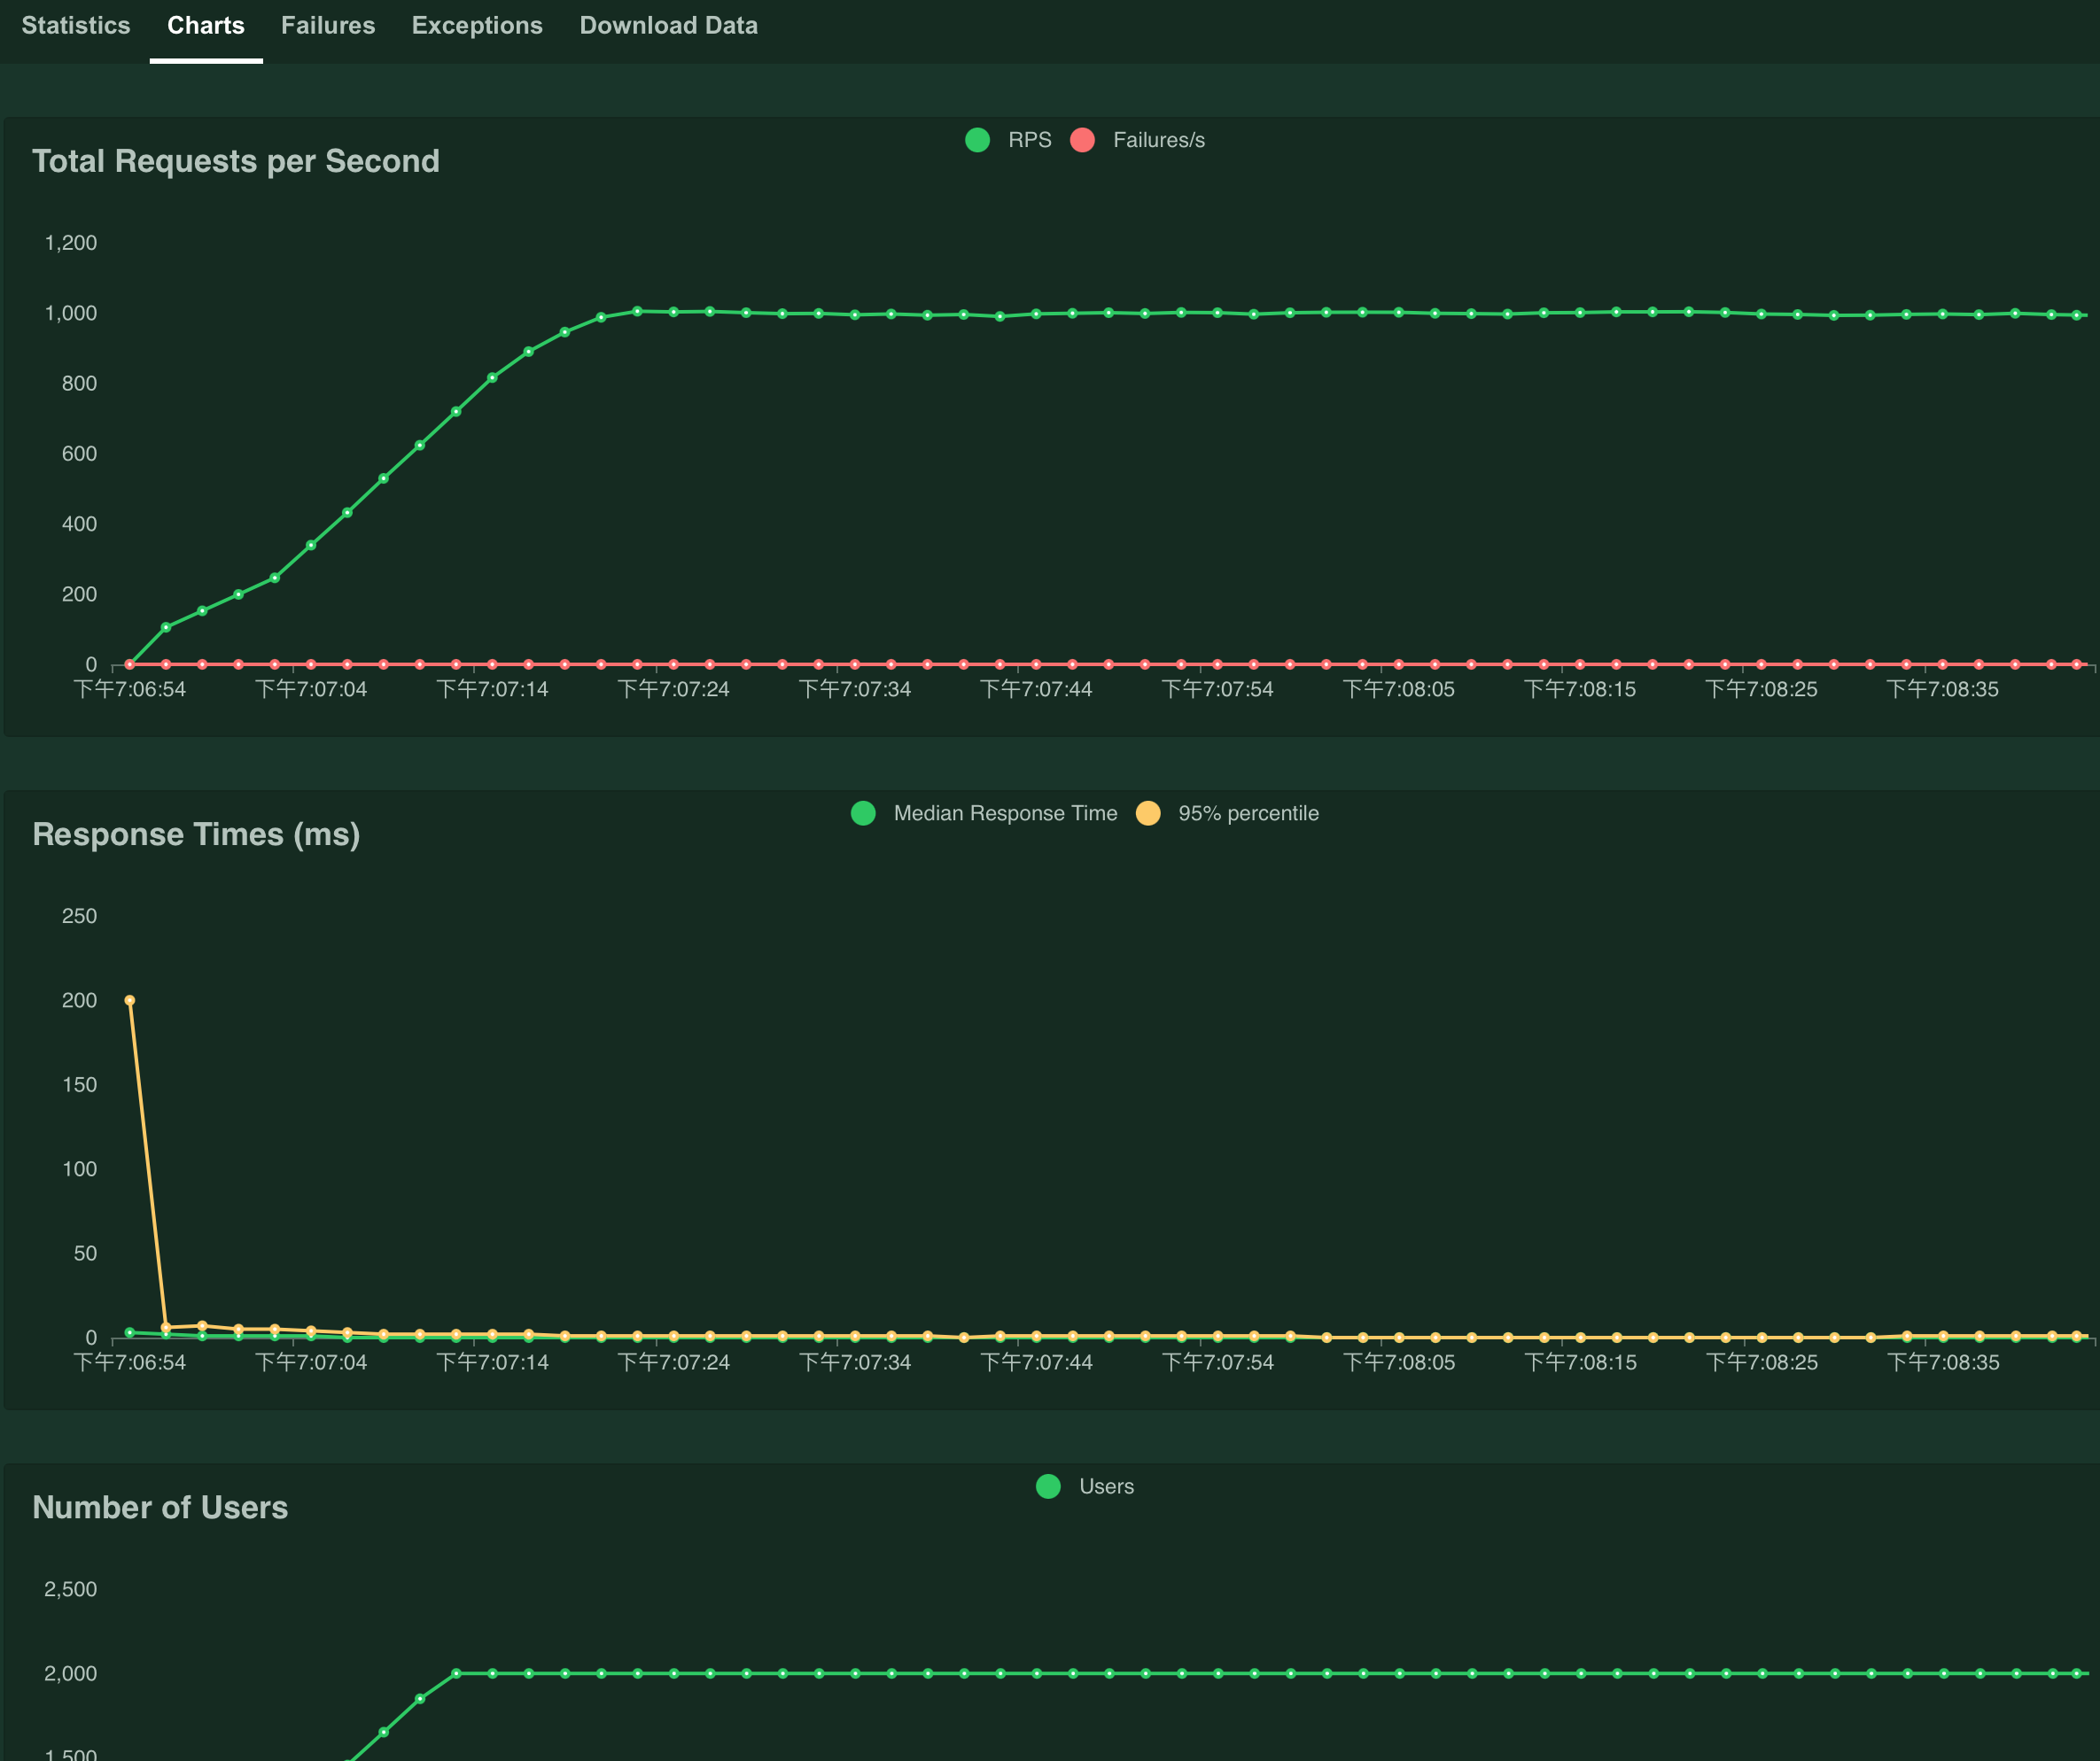Viewport: 2100px width, 1761px height.
Task: Select the Charts tab
Action: [206, 26]
